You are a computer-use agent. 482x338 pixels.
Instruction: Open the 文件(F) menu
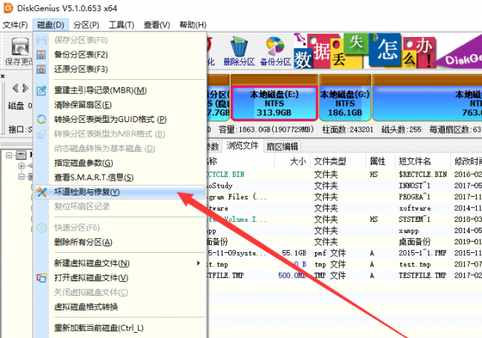(15, 25)
